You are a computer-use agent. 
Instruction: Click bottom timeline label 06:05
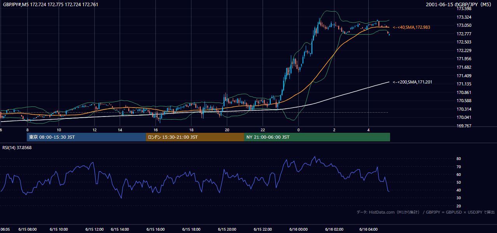tap(5, 230)
